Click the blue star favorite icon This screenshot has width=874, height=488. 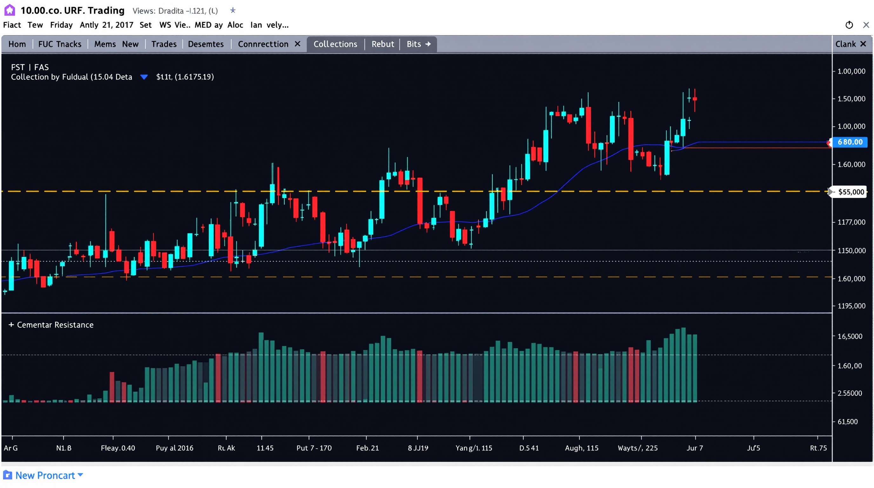[233, 10]
